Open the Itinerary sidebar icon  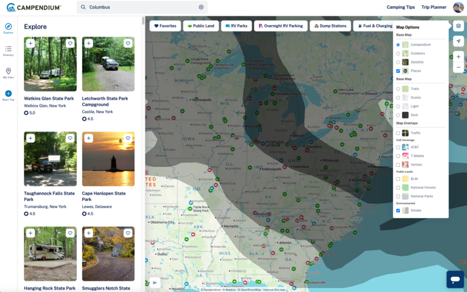point(8,51)
